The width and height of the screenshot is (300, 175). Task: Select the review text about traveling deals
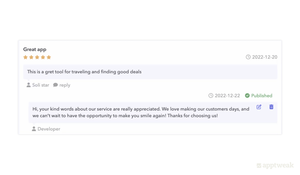pos(84,72)
